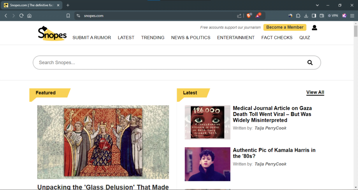This screenshot has height=190, width=358.
Task: Click the Search Snopes input field
Action: 177,63
